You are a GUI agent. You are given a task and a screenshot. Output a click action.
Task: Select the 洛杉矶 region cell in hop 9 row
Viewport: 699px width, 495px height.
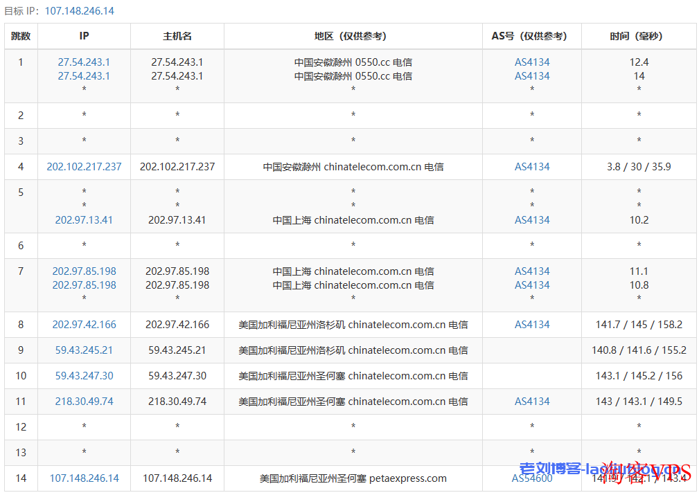pos(353,350)
